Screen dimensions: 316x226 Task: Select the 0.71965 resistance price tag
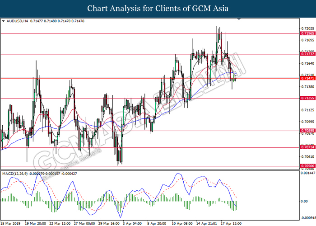(x=307, y=33)
